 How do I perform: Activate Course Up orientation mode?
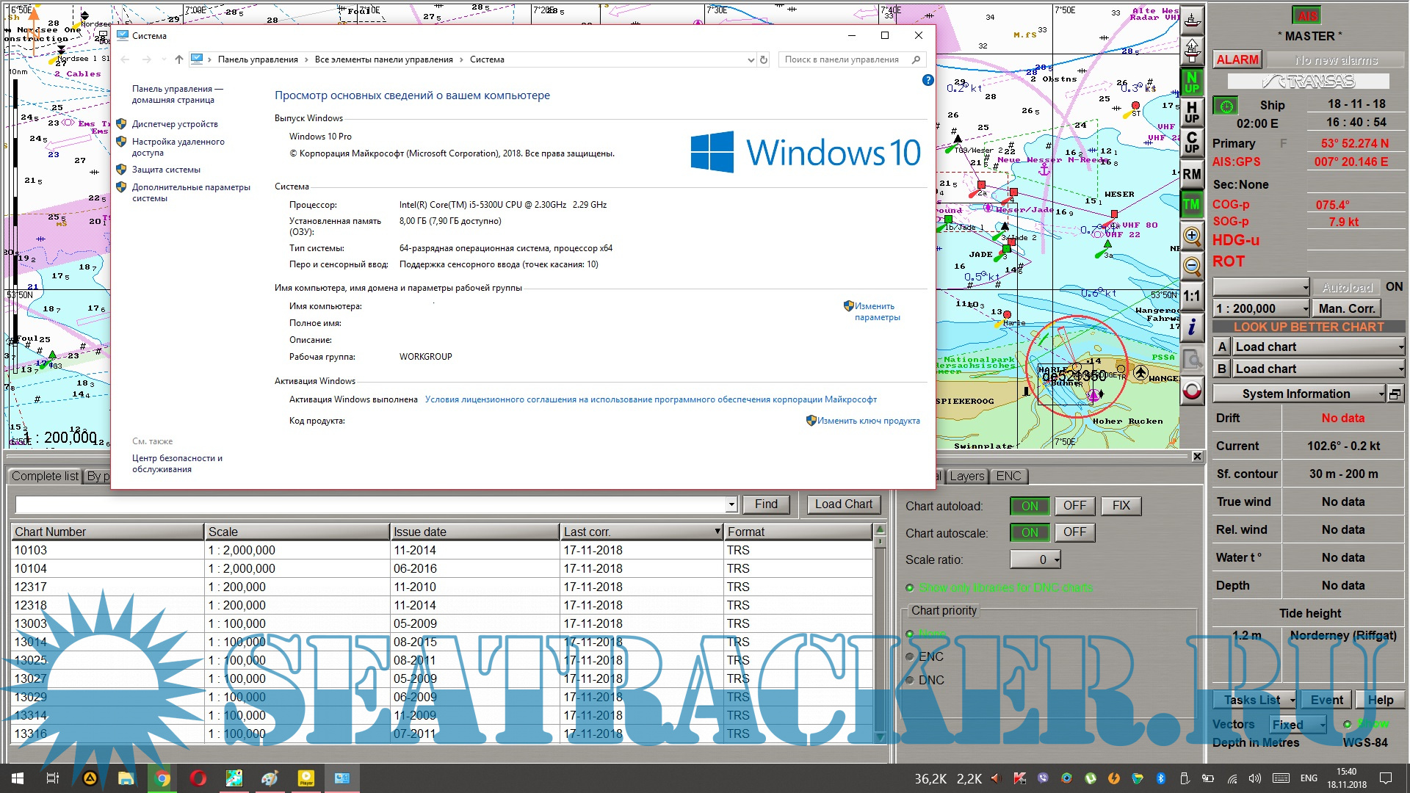1192,142
